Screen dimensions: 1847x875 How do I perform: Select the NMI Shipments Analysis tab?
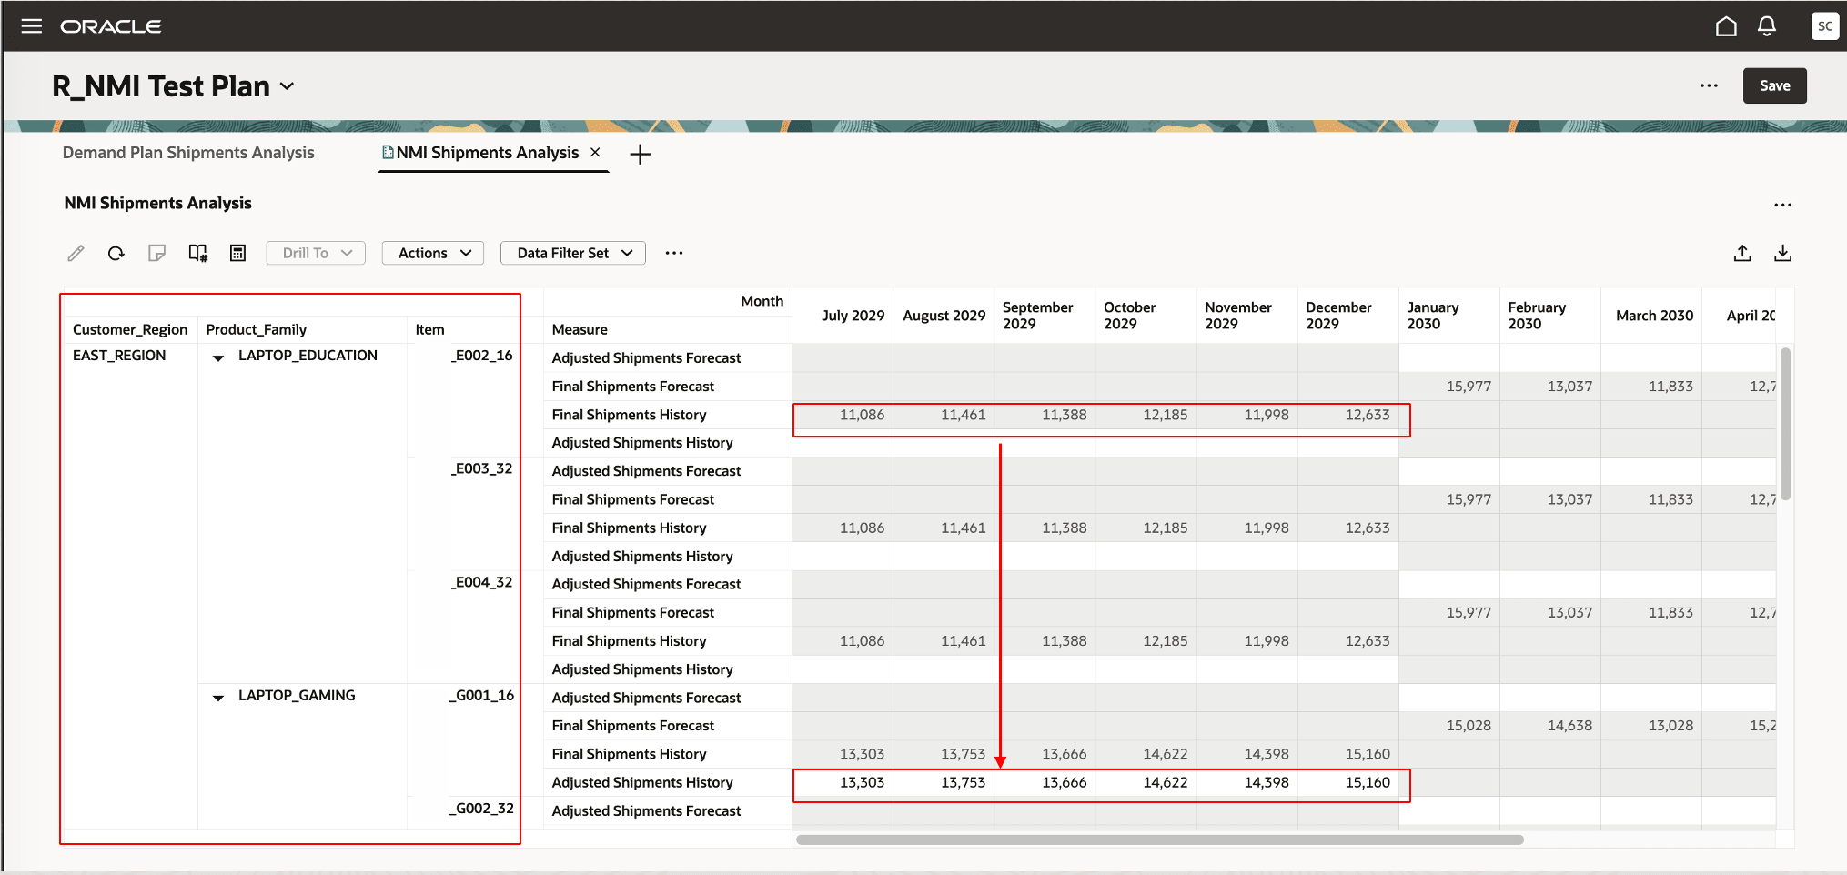pyautogui.click(x=487, y=153)
